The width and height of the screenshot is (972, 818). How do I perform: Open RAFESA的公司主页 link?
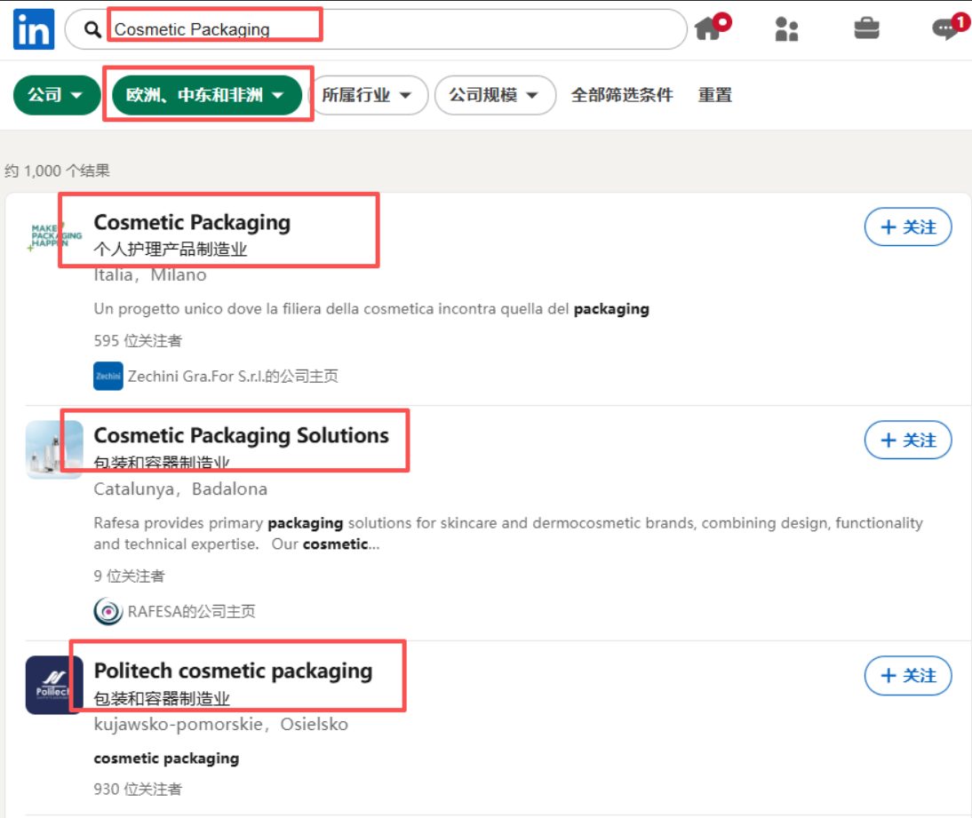click(x=192, y=612)
